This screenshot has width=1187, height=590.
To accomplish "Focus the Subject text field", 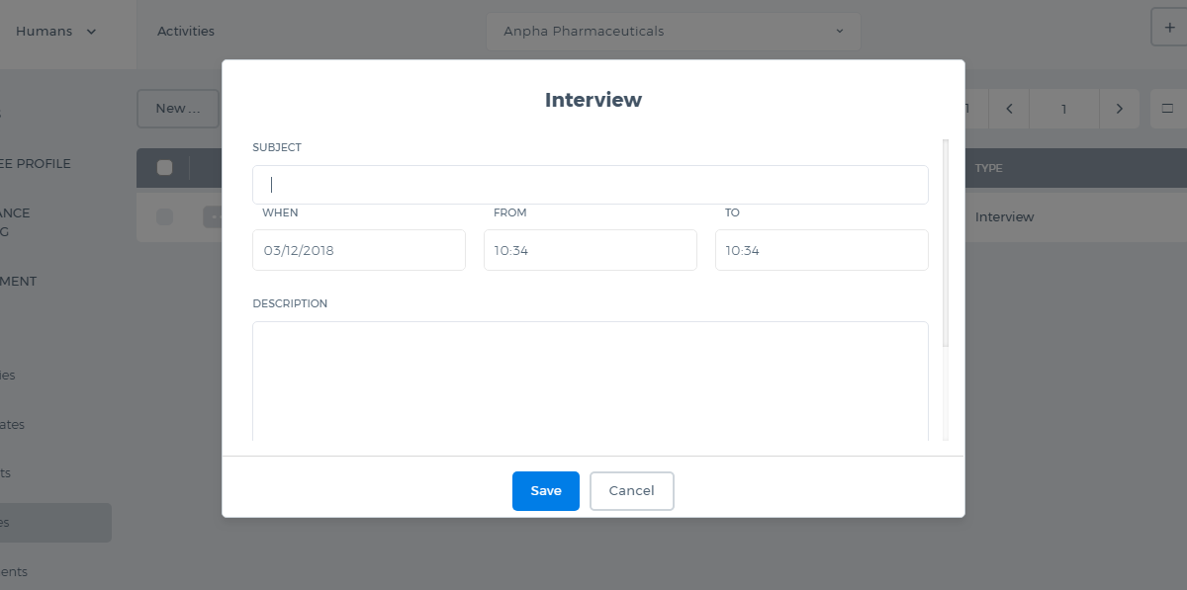I will [x=591, y=185].
